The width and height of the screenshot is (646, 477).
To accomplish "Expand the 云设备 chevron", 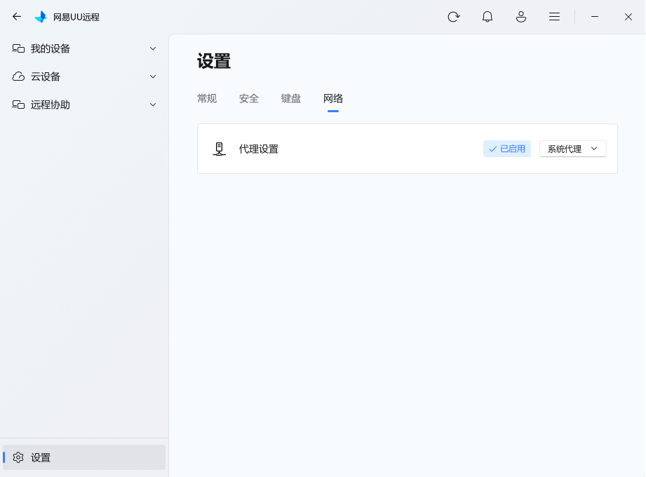I will tap(153, 76).
